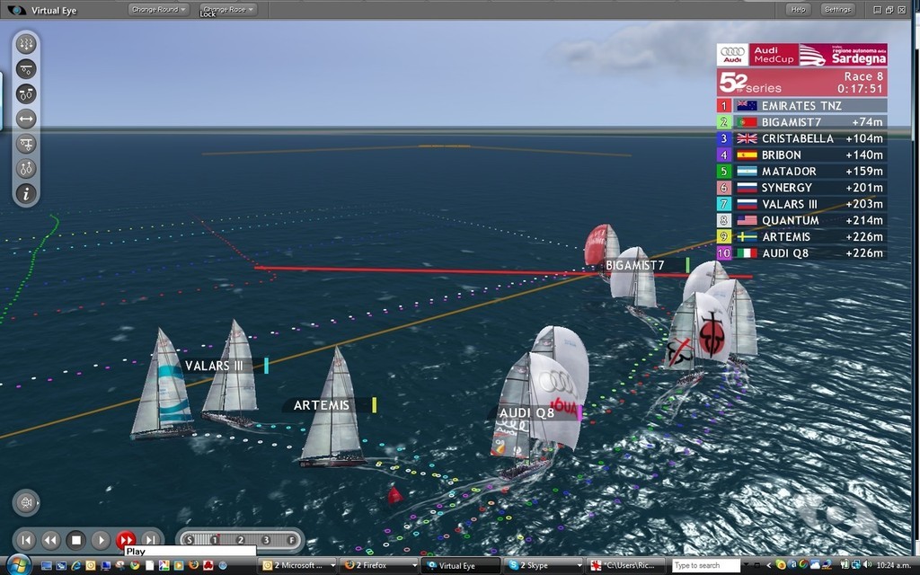
Task: Click the Sardegna sponsor logo
Action: [x=843, y=55]
